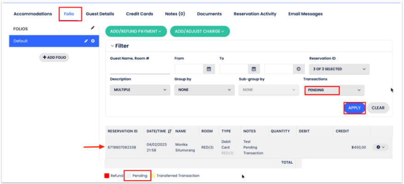This screenshot has width=404, height=184.
Task: Open the Reservation ID dropdown
Action: coord(339,69)
